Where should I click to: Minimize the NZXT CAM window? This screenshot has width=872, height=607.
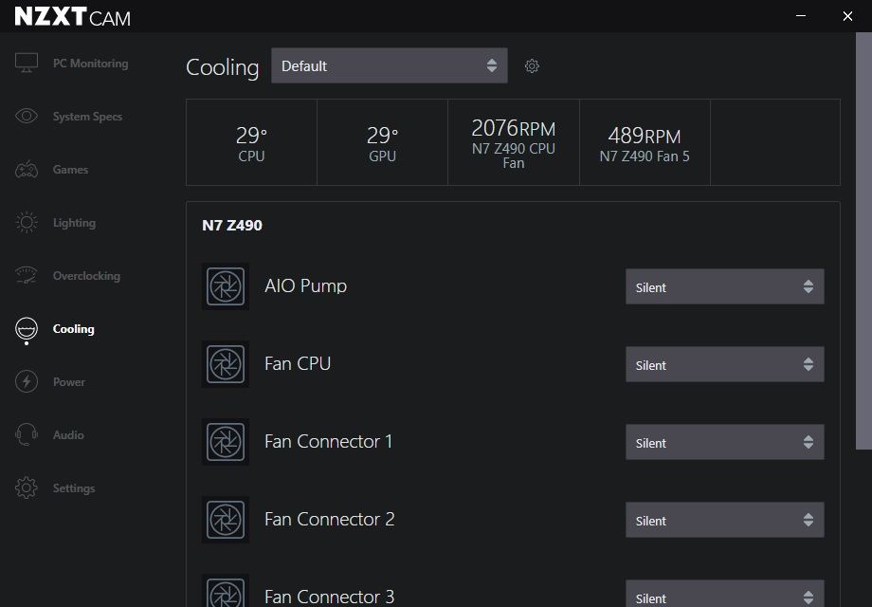pos(801,15)
